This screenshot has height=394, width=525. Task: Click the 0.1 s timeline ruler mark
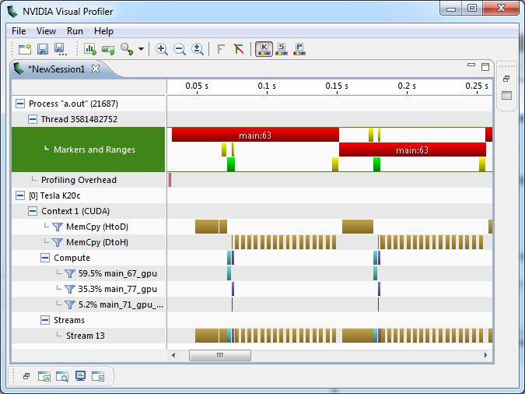(x=267, y=86)
